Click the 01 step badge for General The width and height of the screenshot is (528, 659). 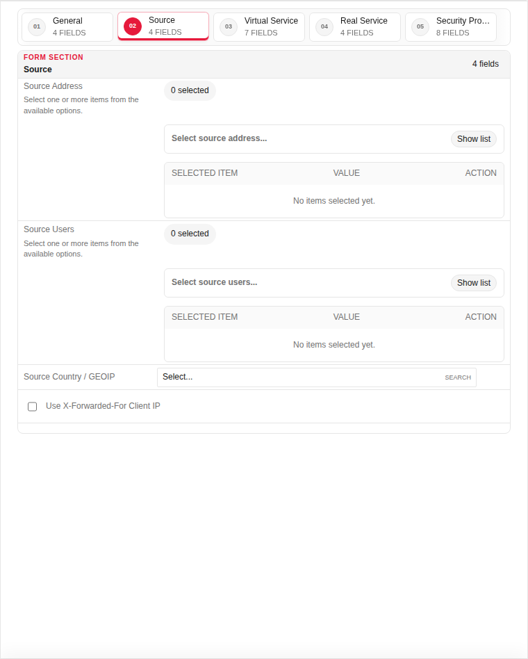pyautogui.click(x=37, y=27)
